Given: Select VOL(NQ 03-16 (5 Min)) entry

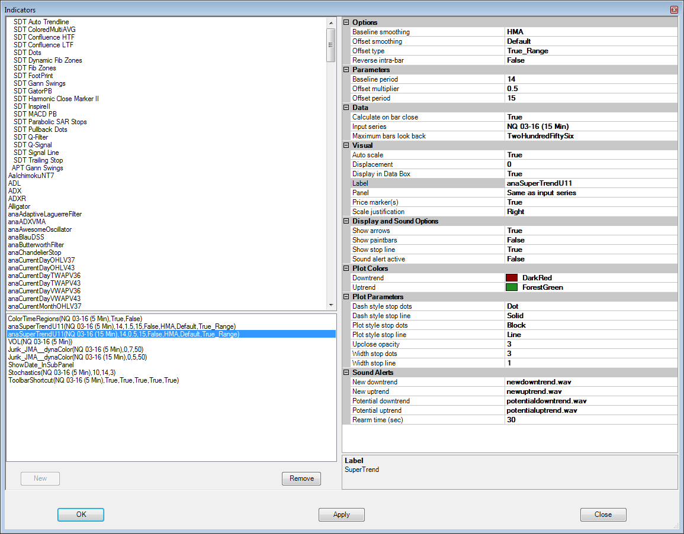Looking at the screenshot, I should [x=40, y=342].
